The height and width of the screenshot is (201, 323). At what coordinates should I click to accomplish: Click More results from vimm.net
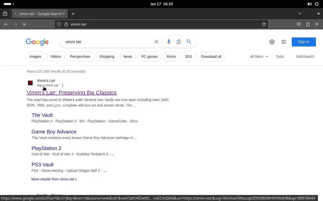point(54,179)
